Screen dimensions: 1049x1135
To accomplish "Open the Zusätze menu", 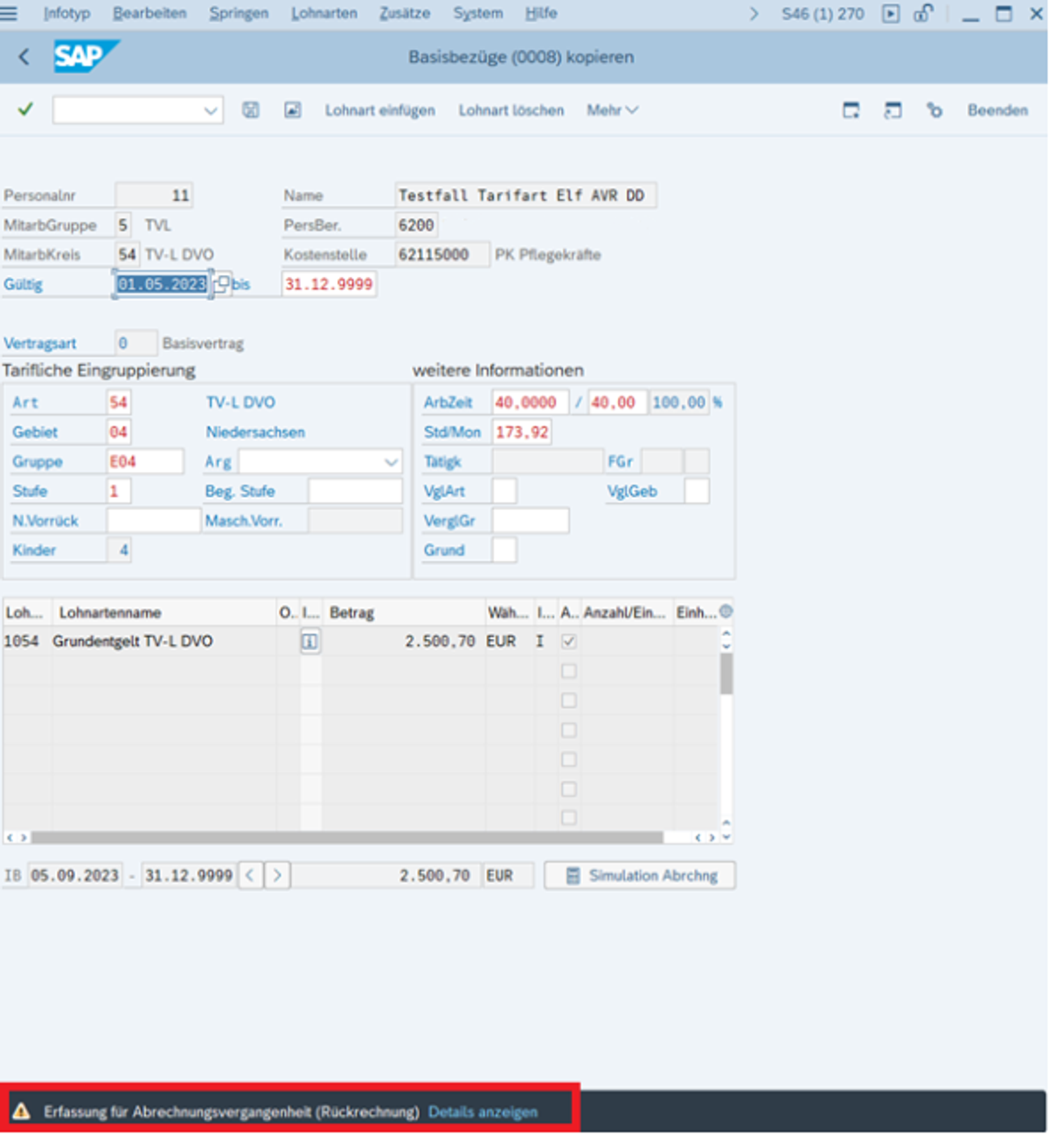I will pyautogui.click(x=405, y=13).
